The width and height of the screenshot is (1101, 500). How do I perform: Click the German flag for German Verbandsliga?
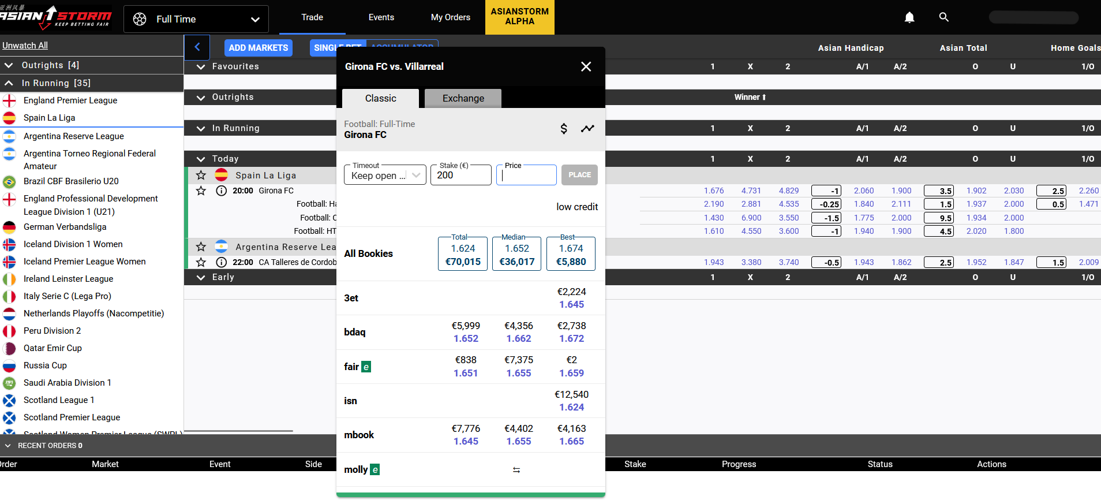pos(9,227)
